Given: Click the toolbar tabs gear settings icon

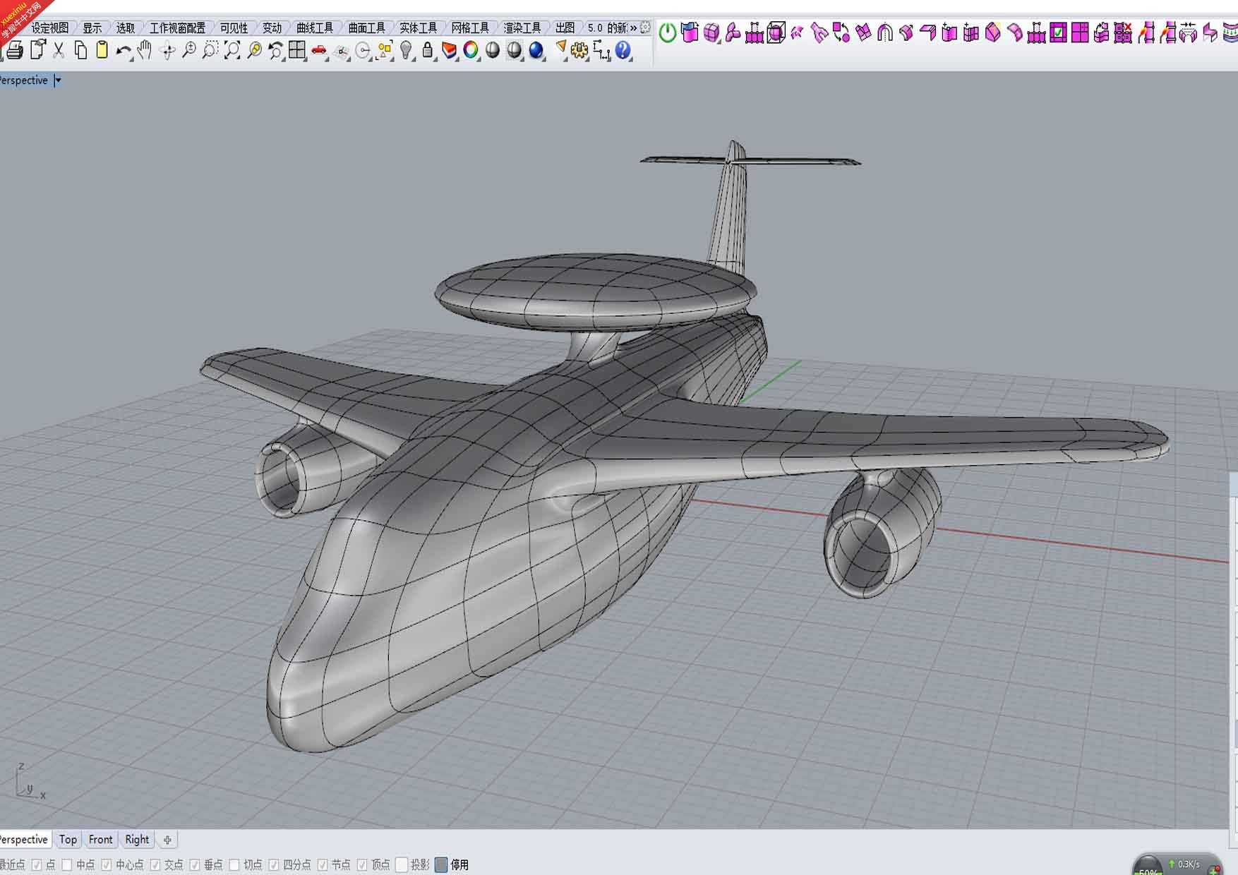Looking at the screenshot, I should pyautogui.click(x=645, y=28).
